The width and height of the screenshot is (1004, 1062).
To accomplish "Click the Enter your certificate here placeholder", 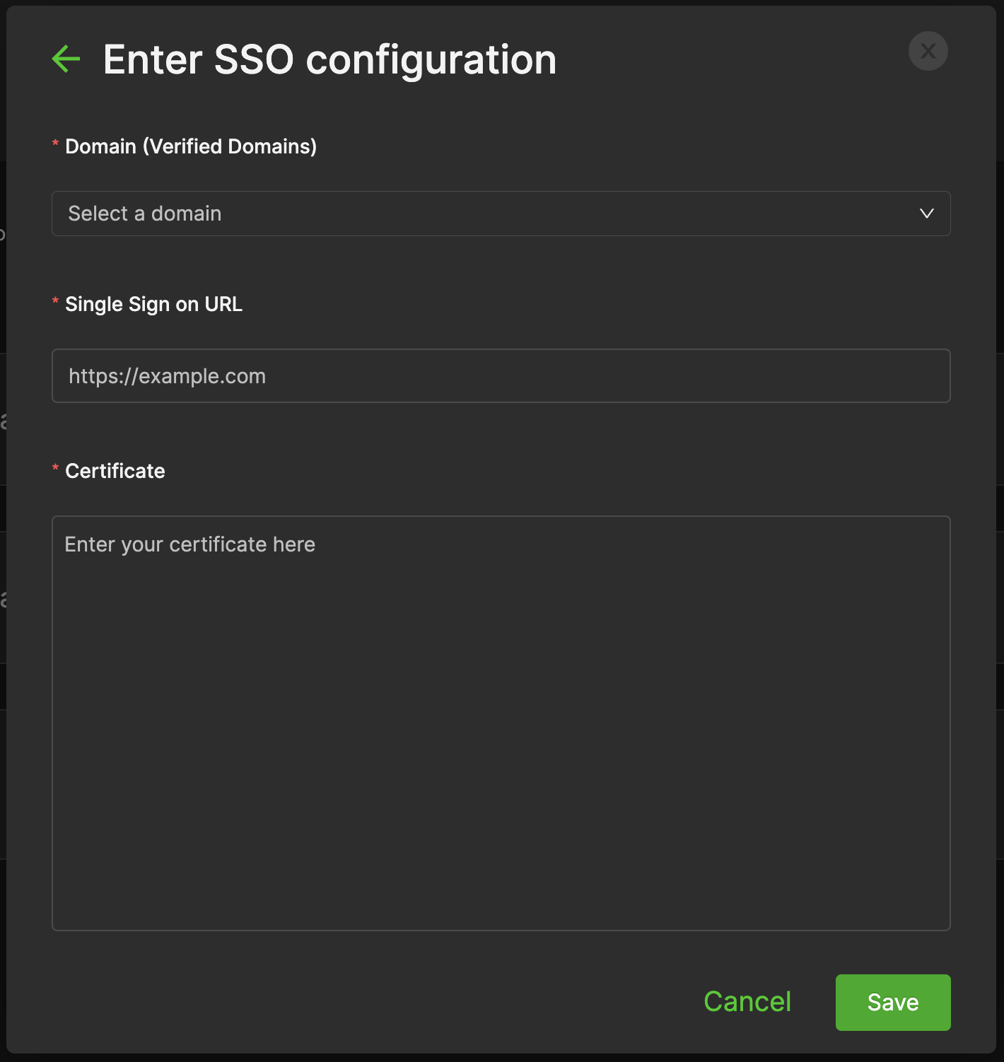I will [189, 544].
